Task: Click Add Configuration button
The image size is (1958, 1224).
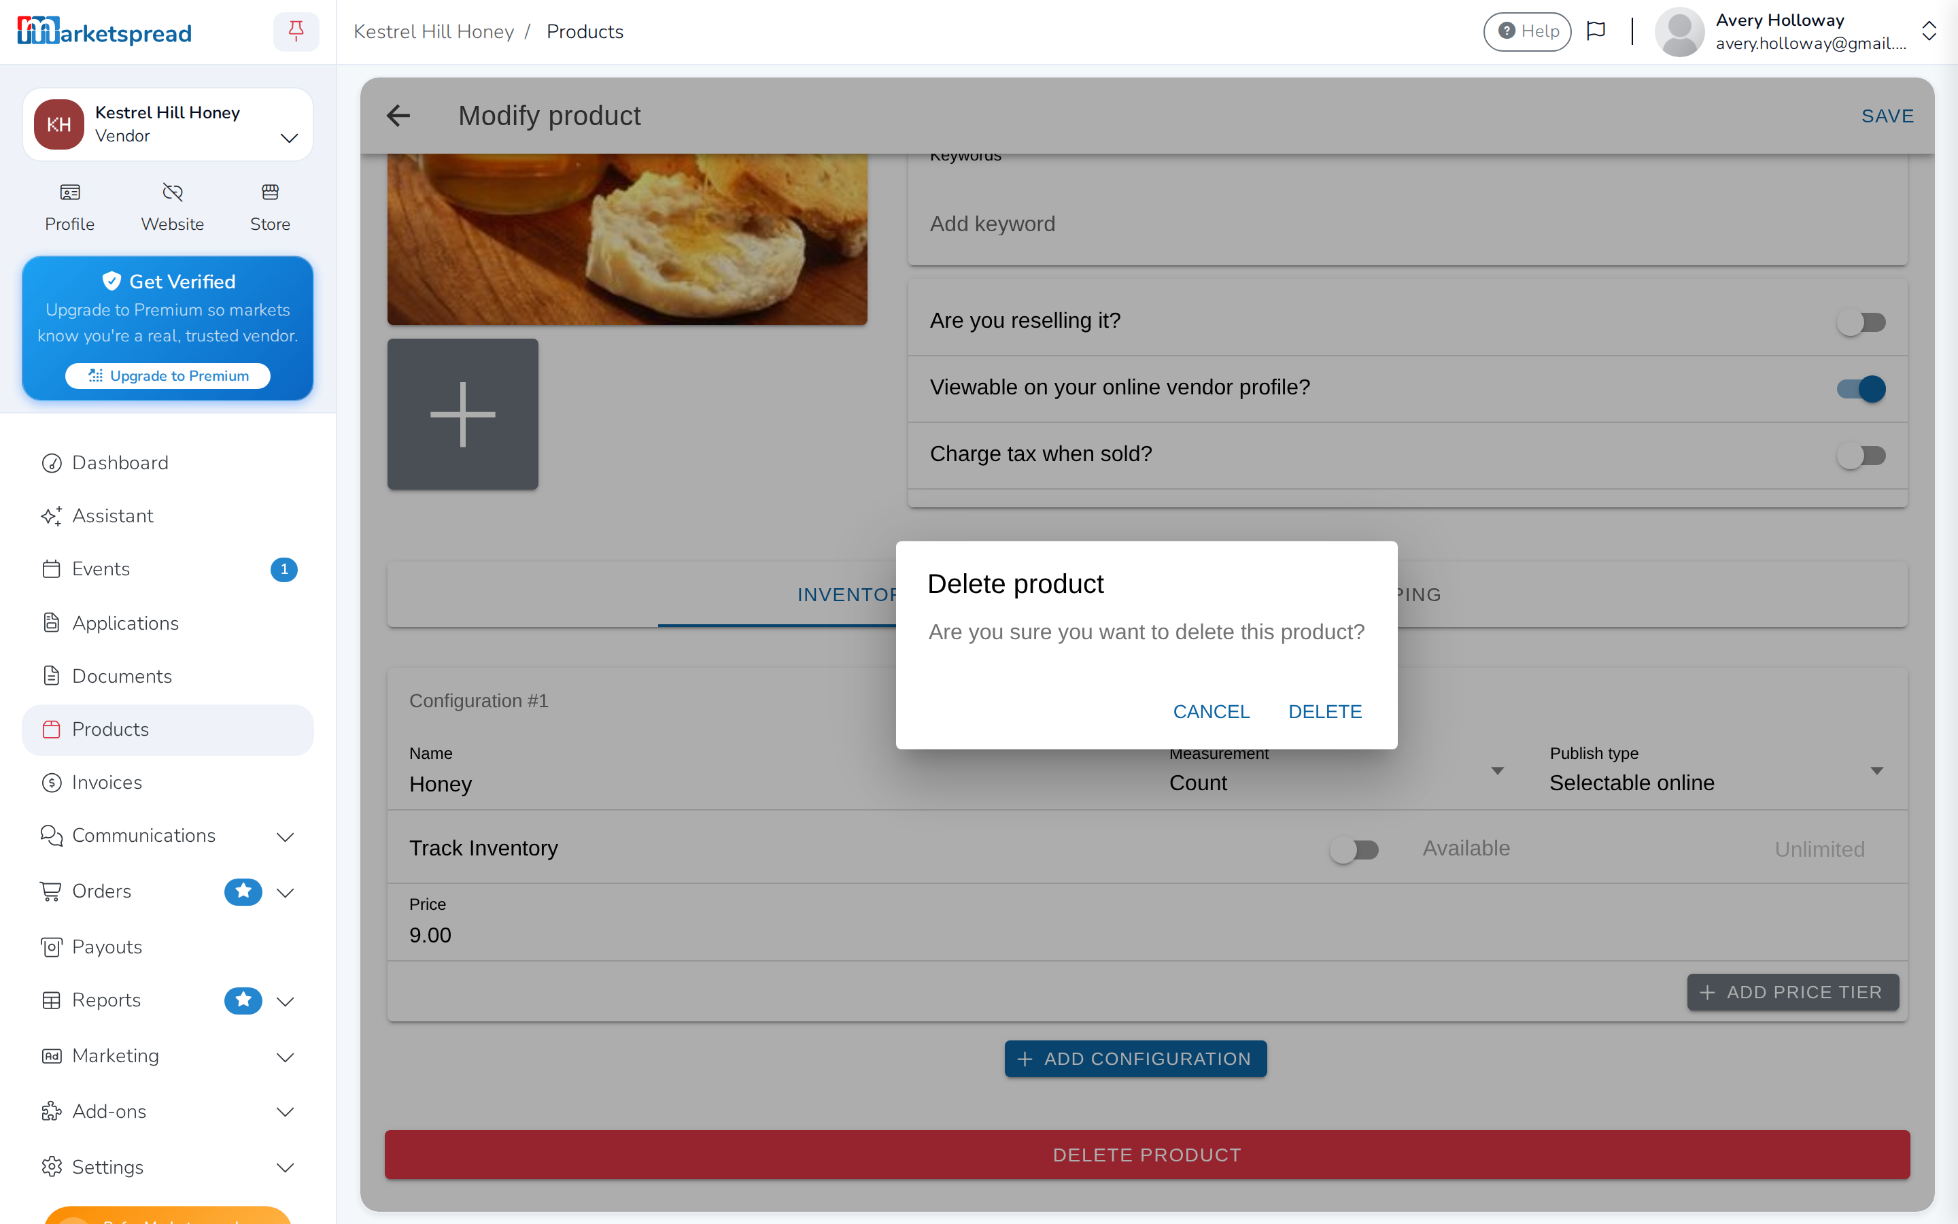Action: pyautogui.click(x=1135, y=1059)
